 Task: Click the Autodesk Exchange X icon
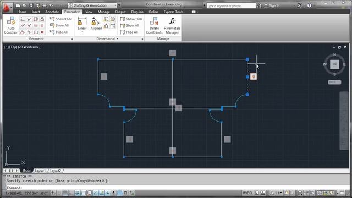pyautogui.click(x=300, y=5)
